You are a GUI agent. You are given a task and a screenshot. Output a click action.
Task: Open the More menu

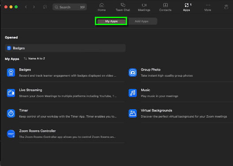(x=207, y=7)
